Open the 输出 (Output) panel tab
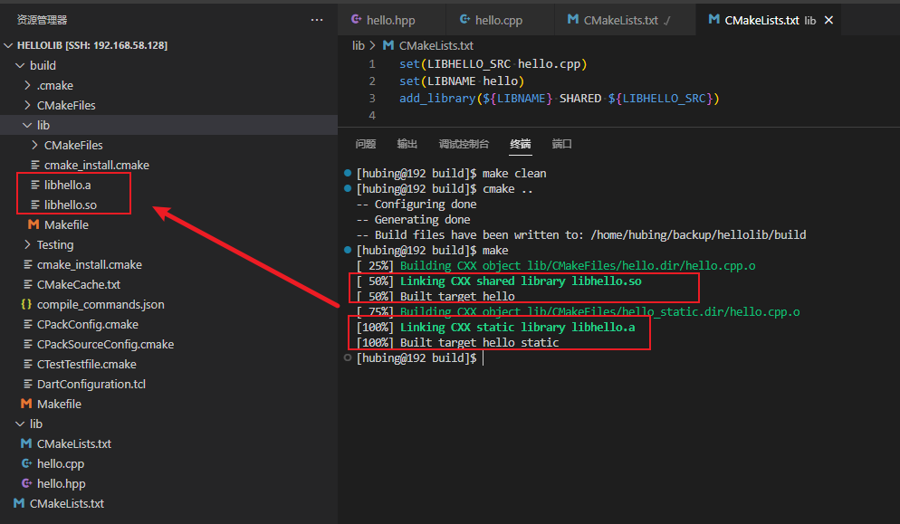Viewport: 900px width, 524px height. [407, 144]
